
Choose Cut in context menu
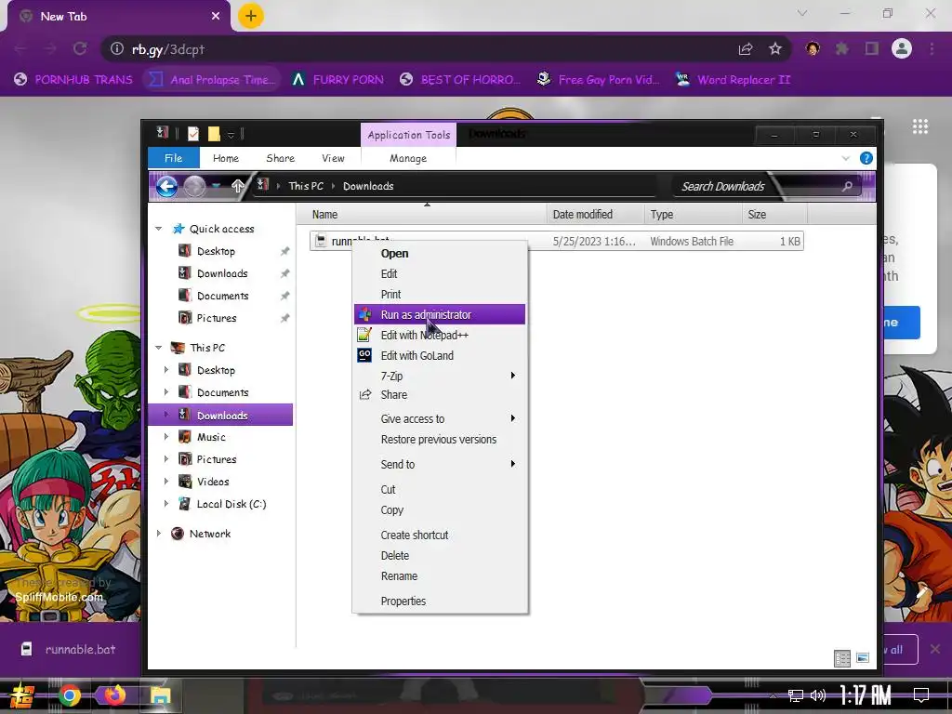440,489
